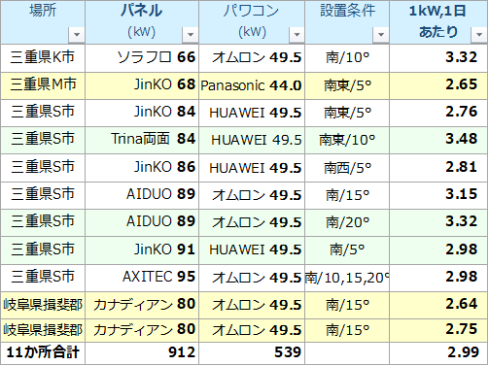
Task: Click the 539 power conditioner total
Action: tap(252, 353)
